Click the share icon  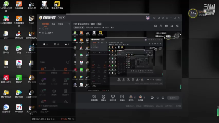pyautogui.click(x=177, y=26)
